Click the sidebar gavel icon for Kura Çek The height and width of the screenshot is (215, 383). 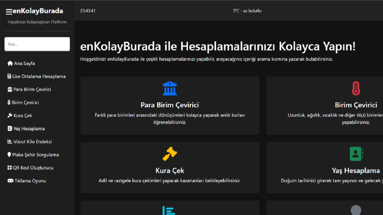10,115
